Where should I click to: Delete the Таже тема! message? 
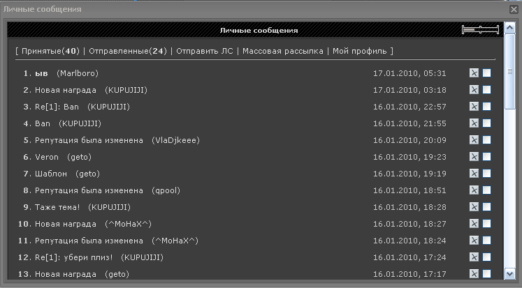(x=474, y=207)
